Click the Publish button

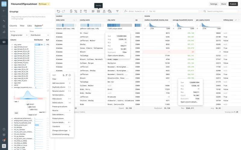(233, 4)
